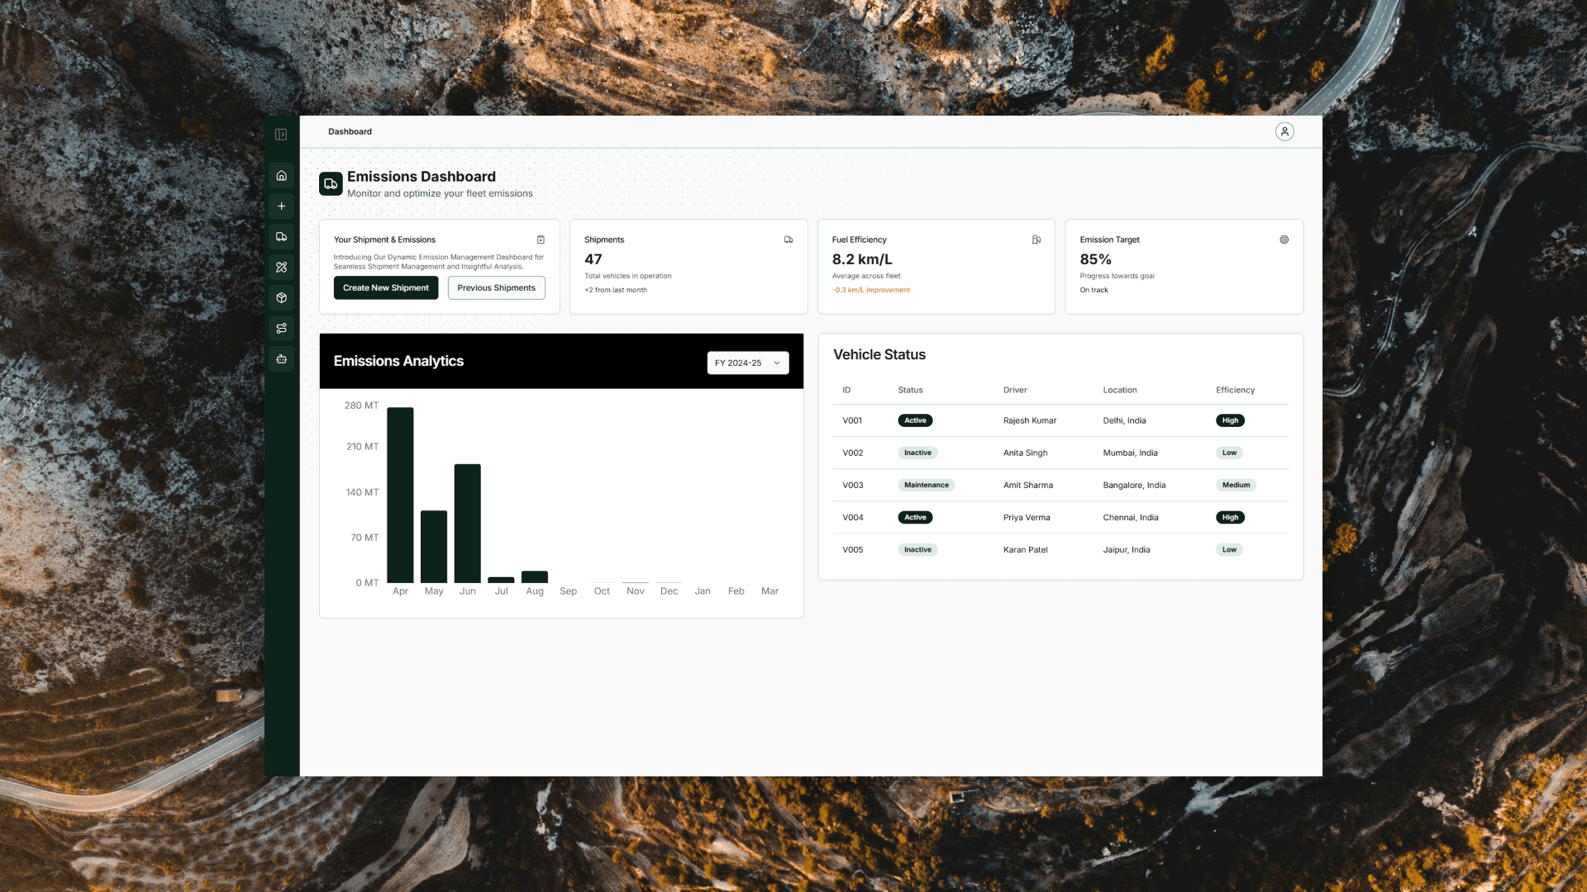Click location Jaipur, India
The image size is (1587, 892).
1127,549
